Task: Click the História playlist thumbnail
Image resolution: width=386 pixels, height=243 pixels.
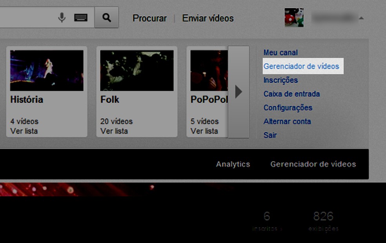Action: [x=46, y=70]
